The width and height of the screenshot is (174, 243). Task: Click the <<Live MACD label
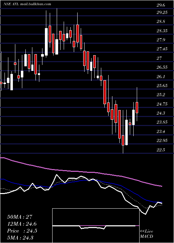click(147, 234)
